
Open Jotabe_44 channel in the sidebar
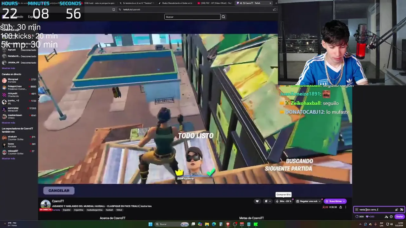coord(19,63)
